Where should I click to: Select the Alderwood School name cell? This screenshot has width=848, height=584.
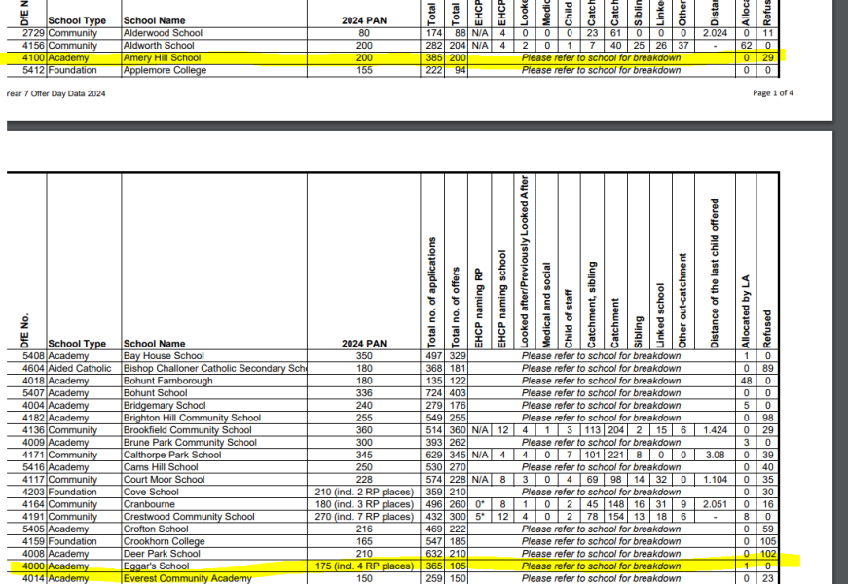[x=163, y=33]
